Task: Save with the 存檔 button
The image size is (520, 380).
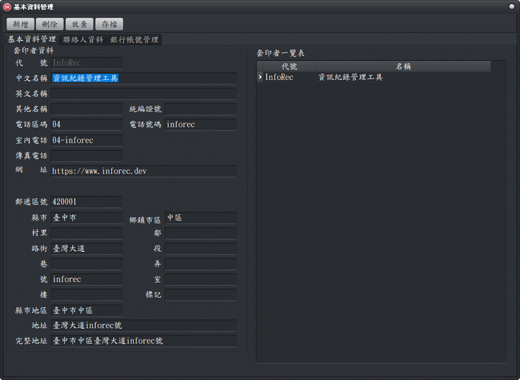Action: (110, 24)
